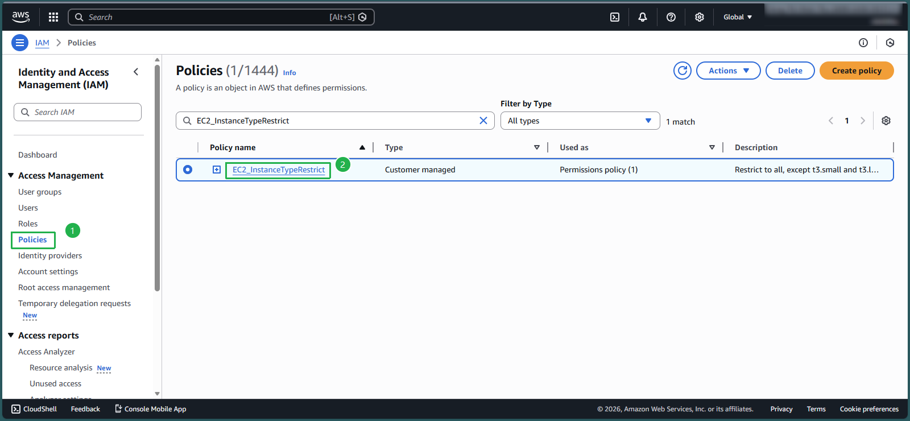Open the notifications bell
The image size is (910, 421).
pos(643,17)
